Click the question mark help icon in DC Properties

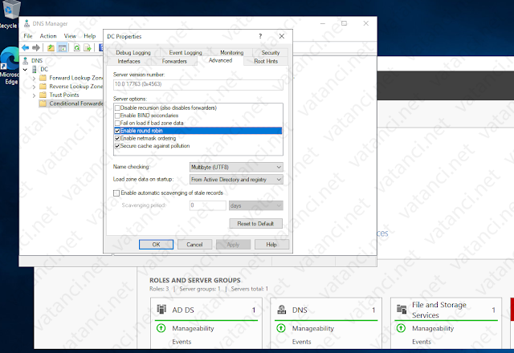pos(260,36)
